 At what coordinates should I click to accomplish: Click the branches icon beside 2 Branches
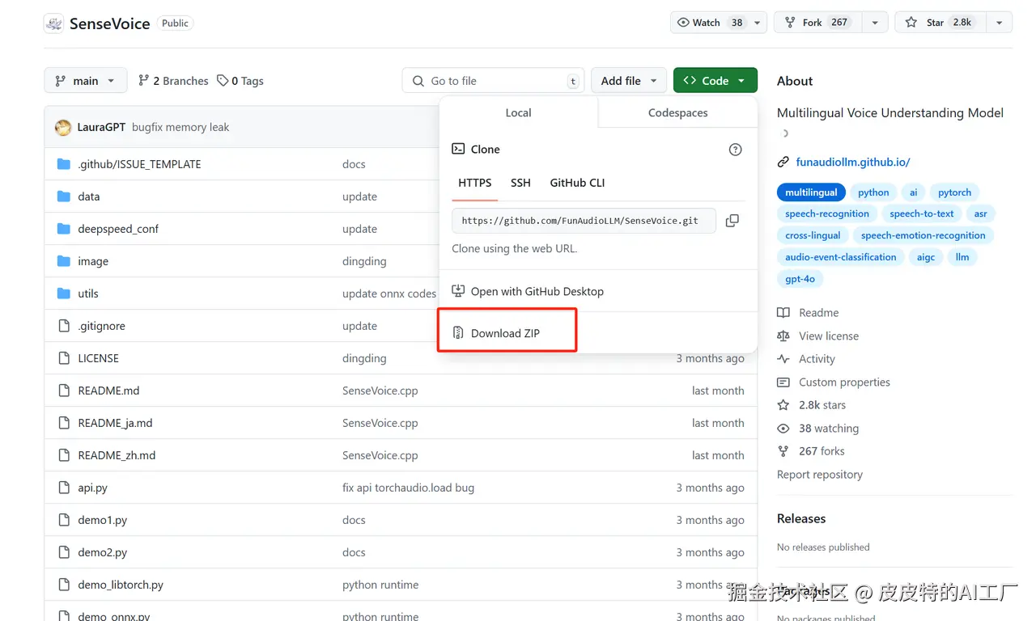click(144, 81)
